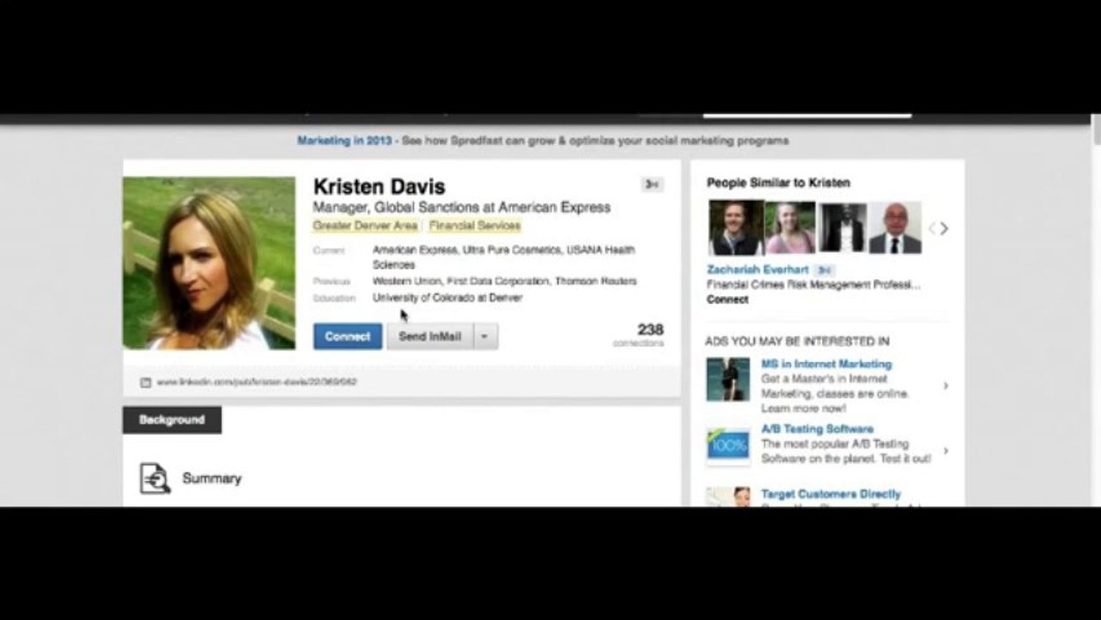Click the Summary section icon
1101x620 pixels.
155,478
